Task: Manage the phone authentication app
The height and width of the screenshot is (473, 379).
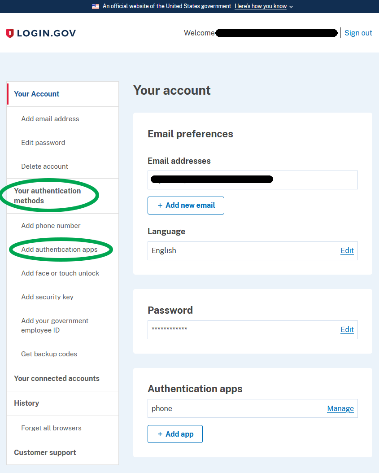Action: 340,408
